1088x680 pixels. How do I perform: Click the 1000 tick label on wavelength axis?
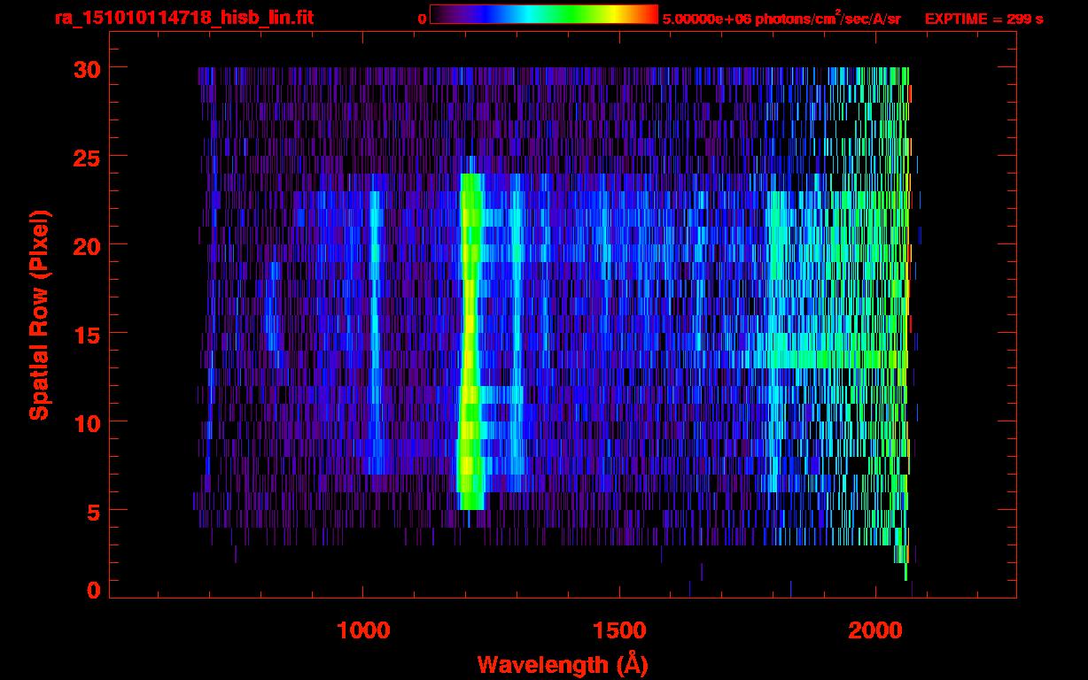click(363, 630)
